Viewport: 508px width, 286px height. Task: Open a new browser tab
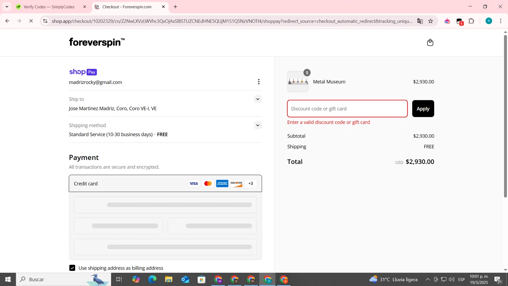click(175, 7)
